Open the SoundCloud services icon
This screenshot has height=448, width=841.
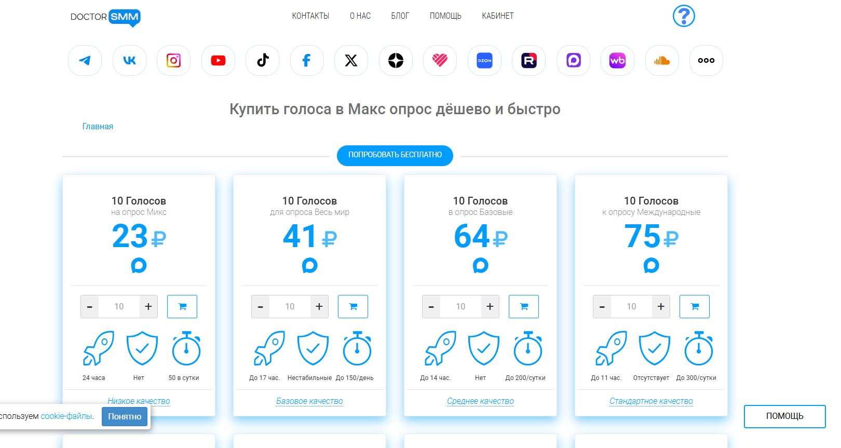[x=662, y=61]
